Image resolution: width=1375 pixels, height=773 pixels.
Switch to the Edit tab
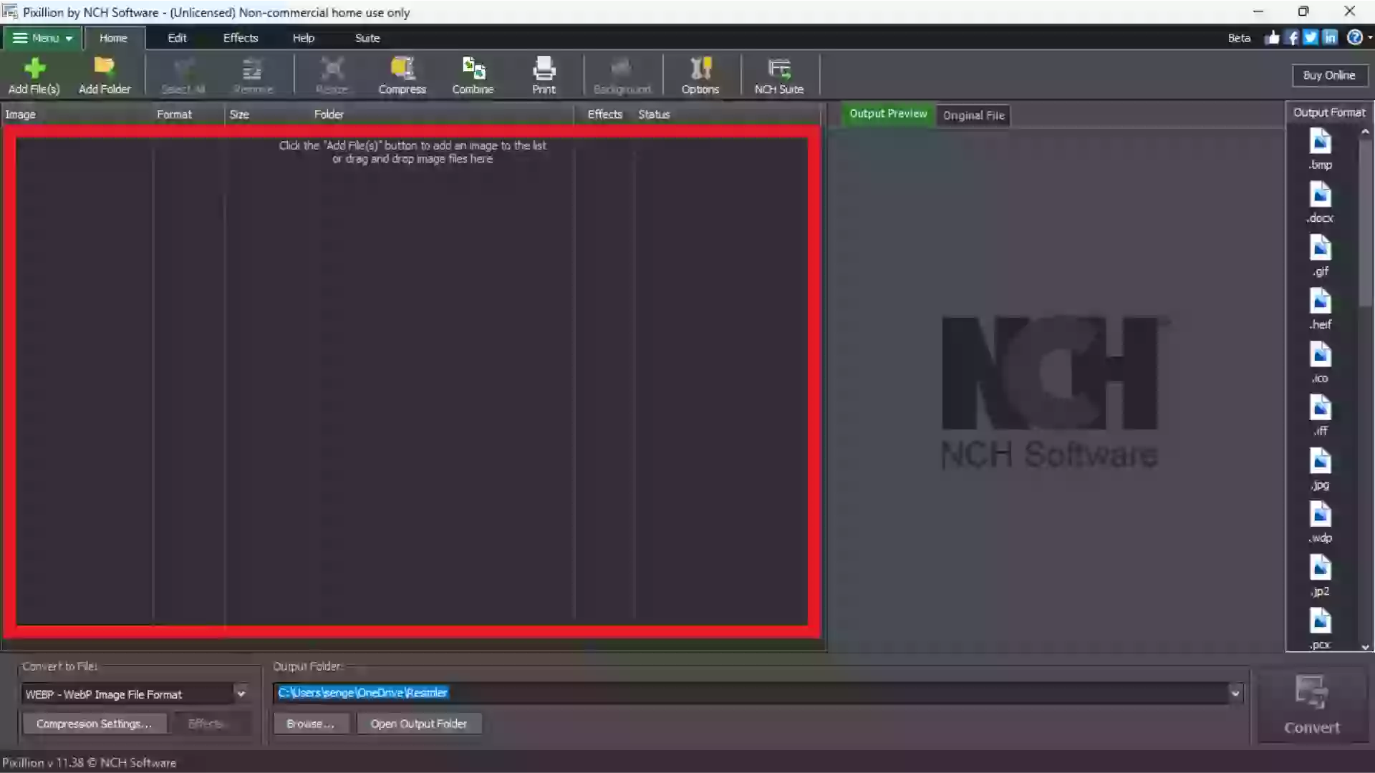177,38
